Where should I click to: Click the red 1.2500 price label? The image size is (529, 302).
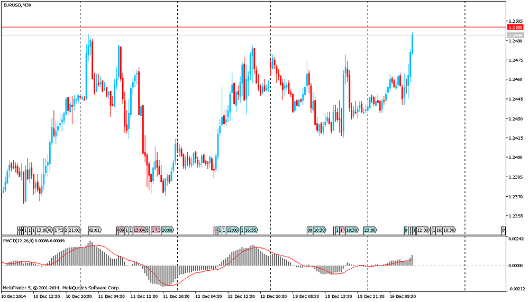(515, 27)
